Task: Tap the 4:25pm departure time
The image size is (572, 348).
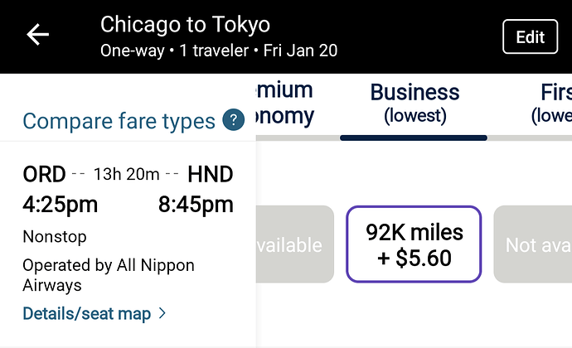Action: (x=61, y=205)
